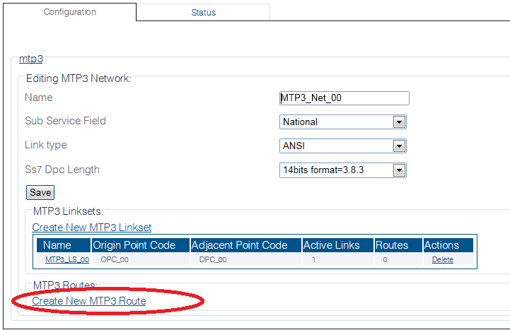
Task: Click Create New MTP3 Route link
Action: (89, 301)
